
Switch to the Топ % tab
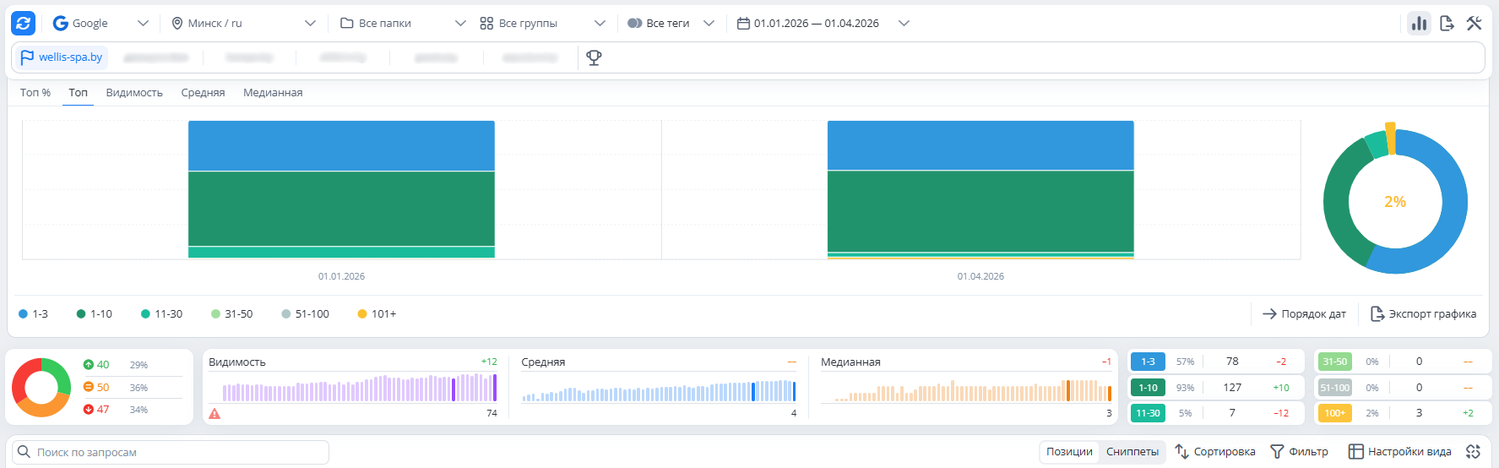[35, 93]
